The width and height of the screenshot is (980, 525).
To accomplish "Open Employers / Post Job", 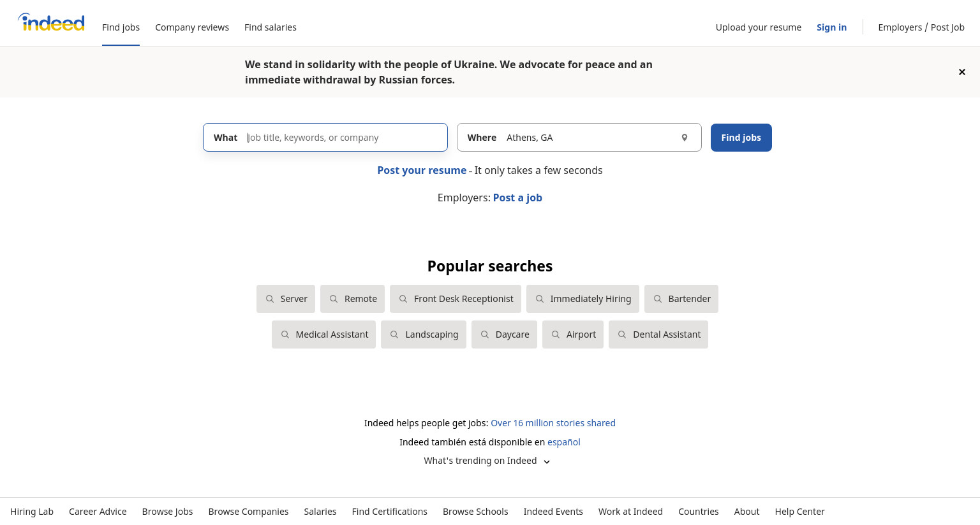I will [x=921, y=27].
